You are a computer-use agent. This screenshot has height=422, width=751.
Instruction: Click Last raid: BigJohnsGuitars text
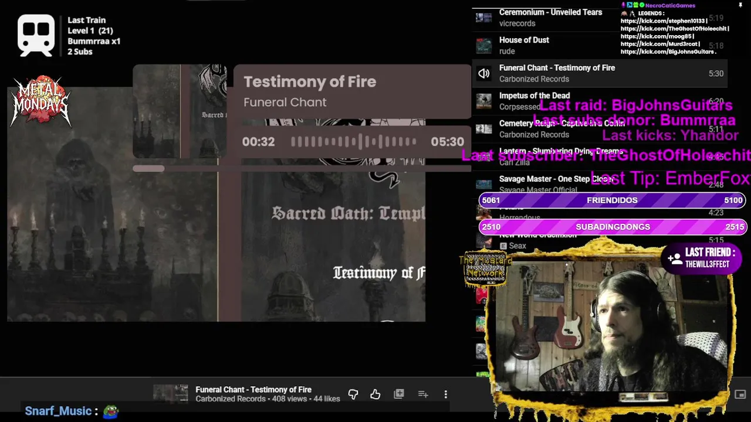(x=635, y=105)
